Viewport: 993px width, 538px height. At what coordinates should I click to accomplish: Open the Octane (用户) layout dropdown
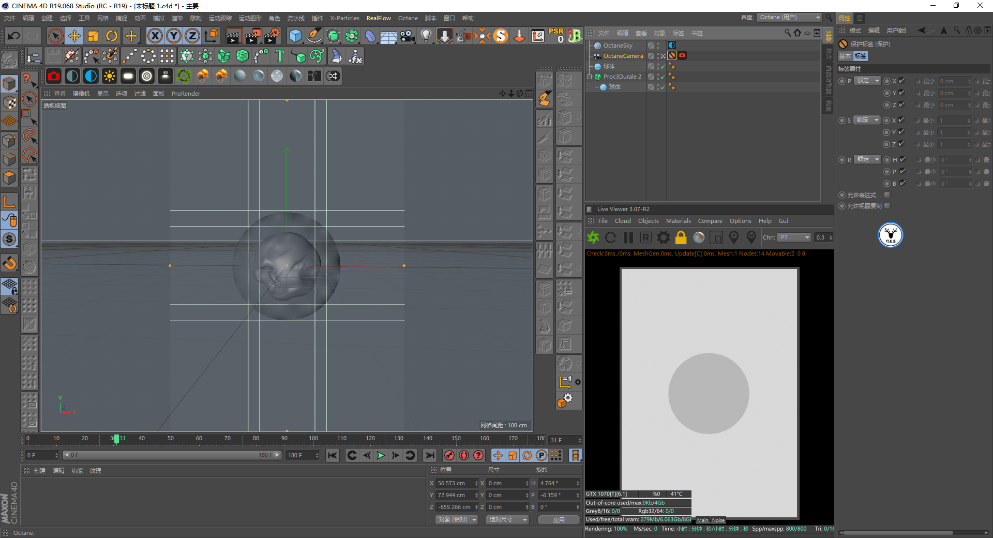coord(789,18)
